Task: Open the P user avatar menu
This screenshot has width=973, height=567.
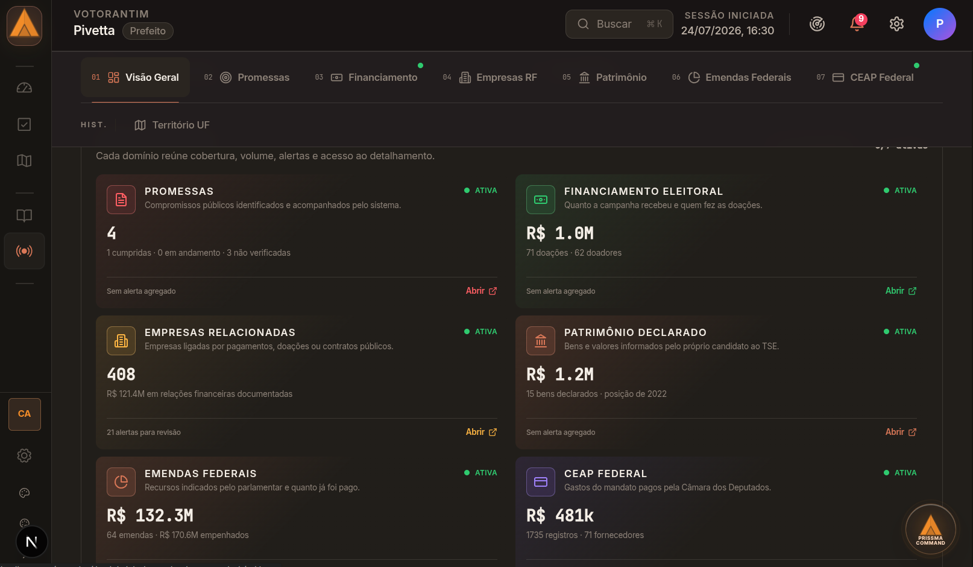Action: click(939, 24)
